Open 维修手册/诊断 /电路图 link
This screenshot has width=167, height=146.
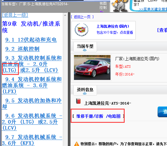pyautogui.click(x=98, y=116)
